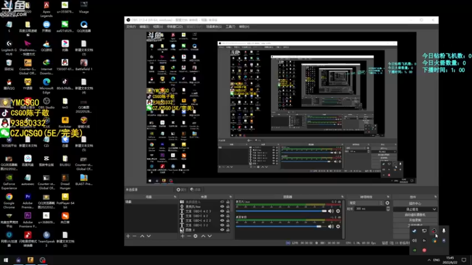Toggle lock on the 图像 source
This screenshot has width=472, height=265.
[228, 230]
